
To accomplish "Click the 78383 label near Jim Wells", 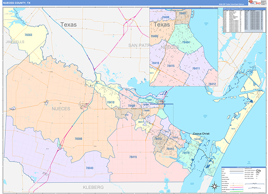I will tap(29, 35).
